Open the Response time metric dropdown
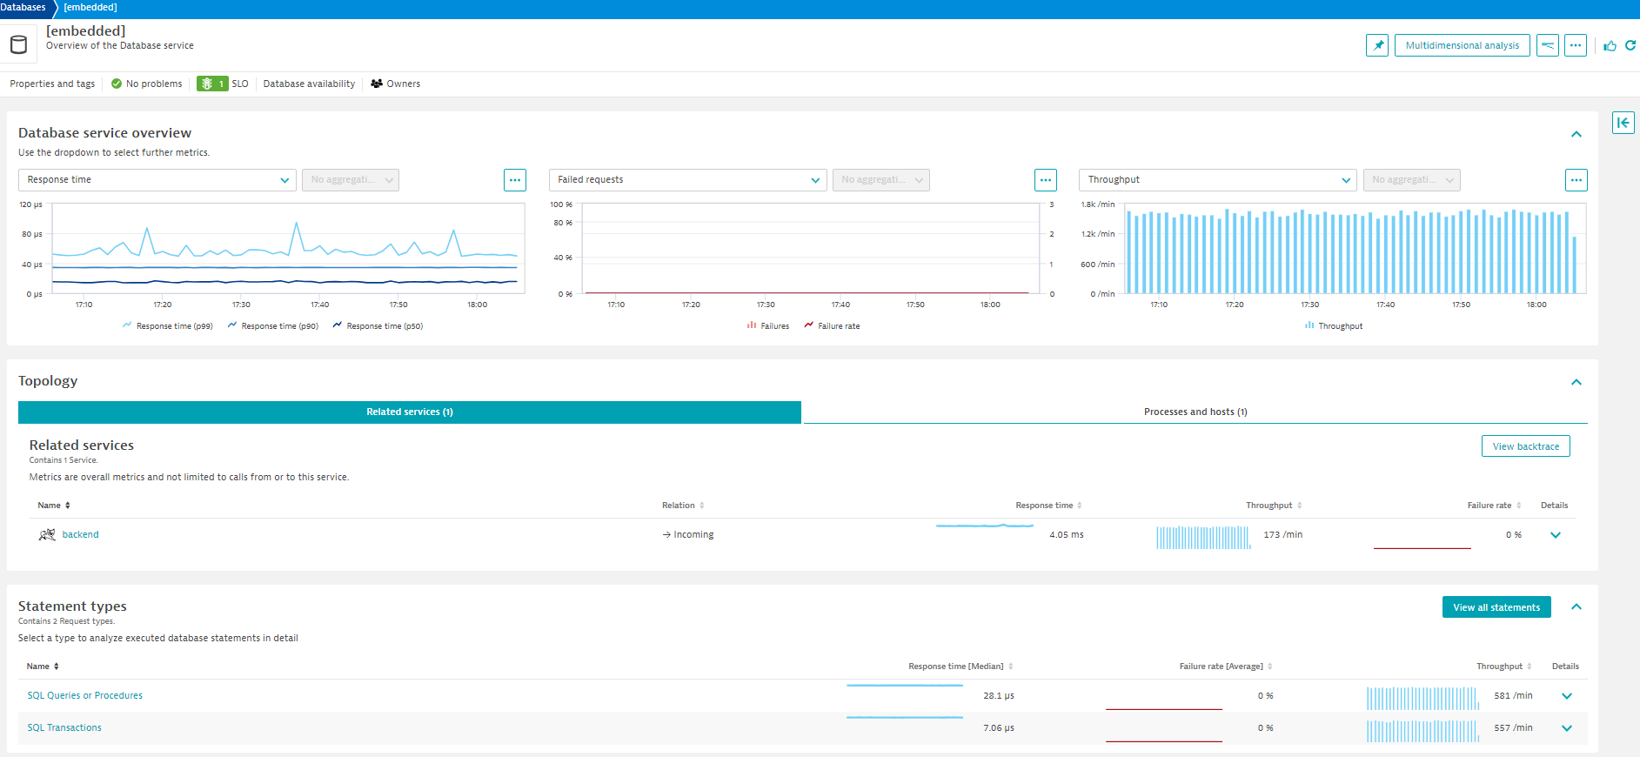The width and height of the screenshot is (1640, 757). (x=157, y=180)
